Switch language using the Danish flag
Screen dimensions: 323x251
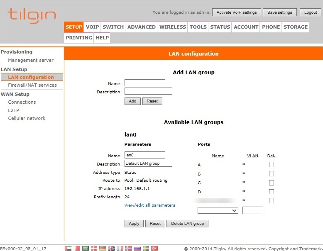(94, 249)
